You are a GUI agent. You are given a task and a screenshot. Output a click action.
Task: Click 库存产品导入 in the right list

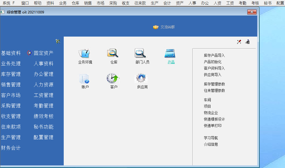214,55
